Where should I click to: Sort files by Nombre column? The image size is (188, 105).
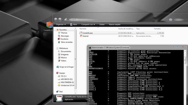click(x=83, y=29)
